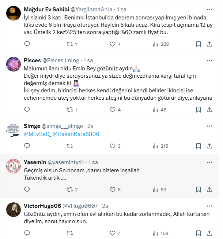Like Yasemin's reply
Image resolution: width=223 pixels, height=239 pixels.
point(113,190)
